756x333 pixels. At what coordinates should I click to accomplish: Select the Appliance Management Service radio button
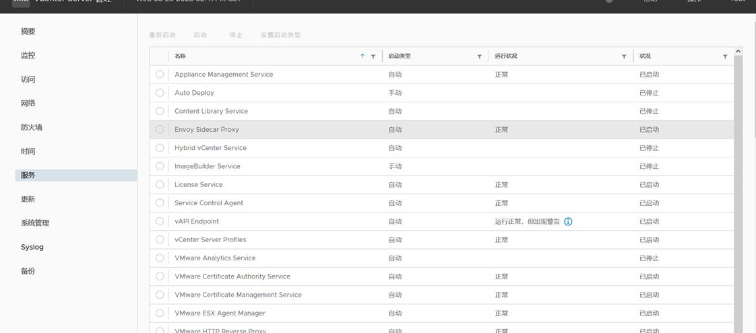[x=160, y=74]
